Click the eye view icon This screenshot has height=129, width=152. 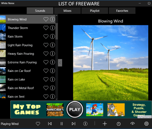coord(132,124)
